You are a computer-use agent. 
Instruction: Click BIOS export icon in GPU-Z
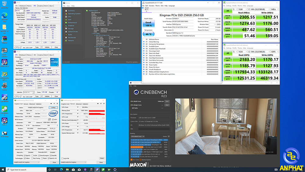49,119
